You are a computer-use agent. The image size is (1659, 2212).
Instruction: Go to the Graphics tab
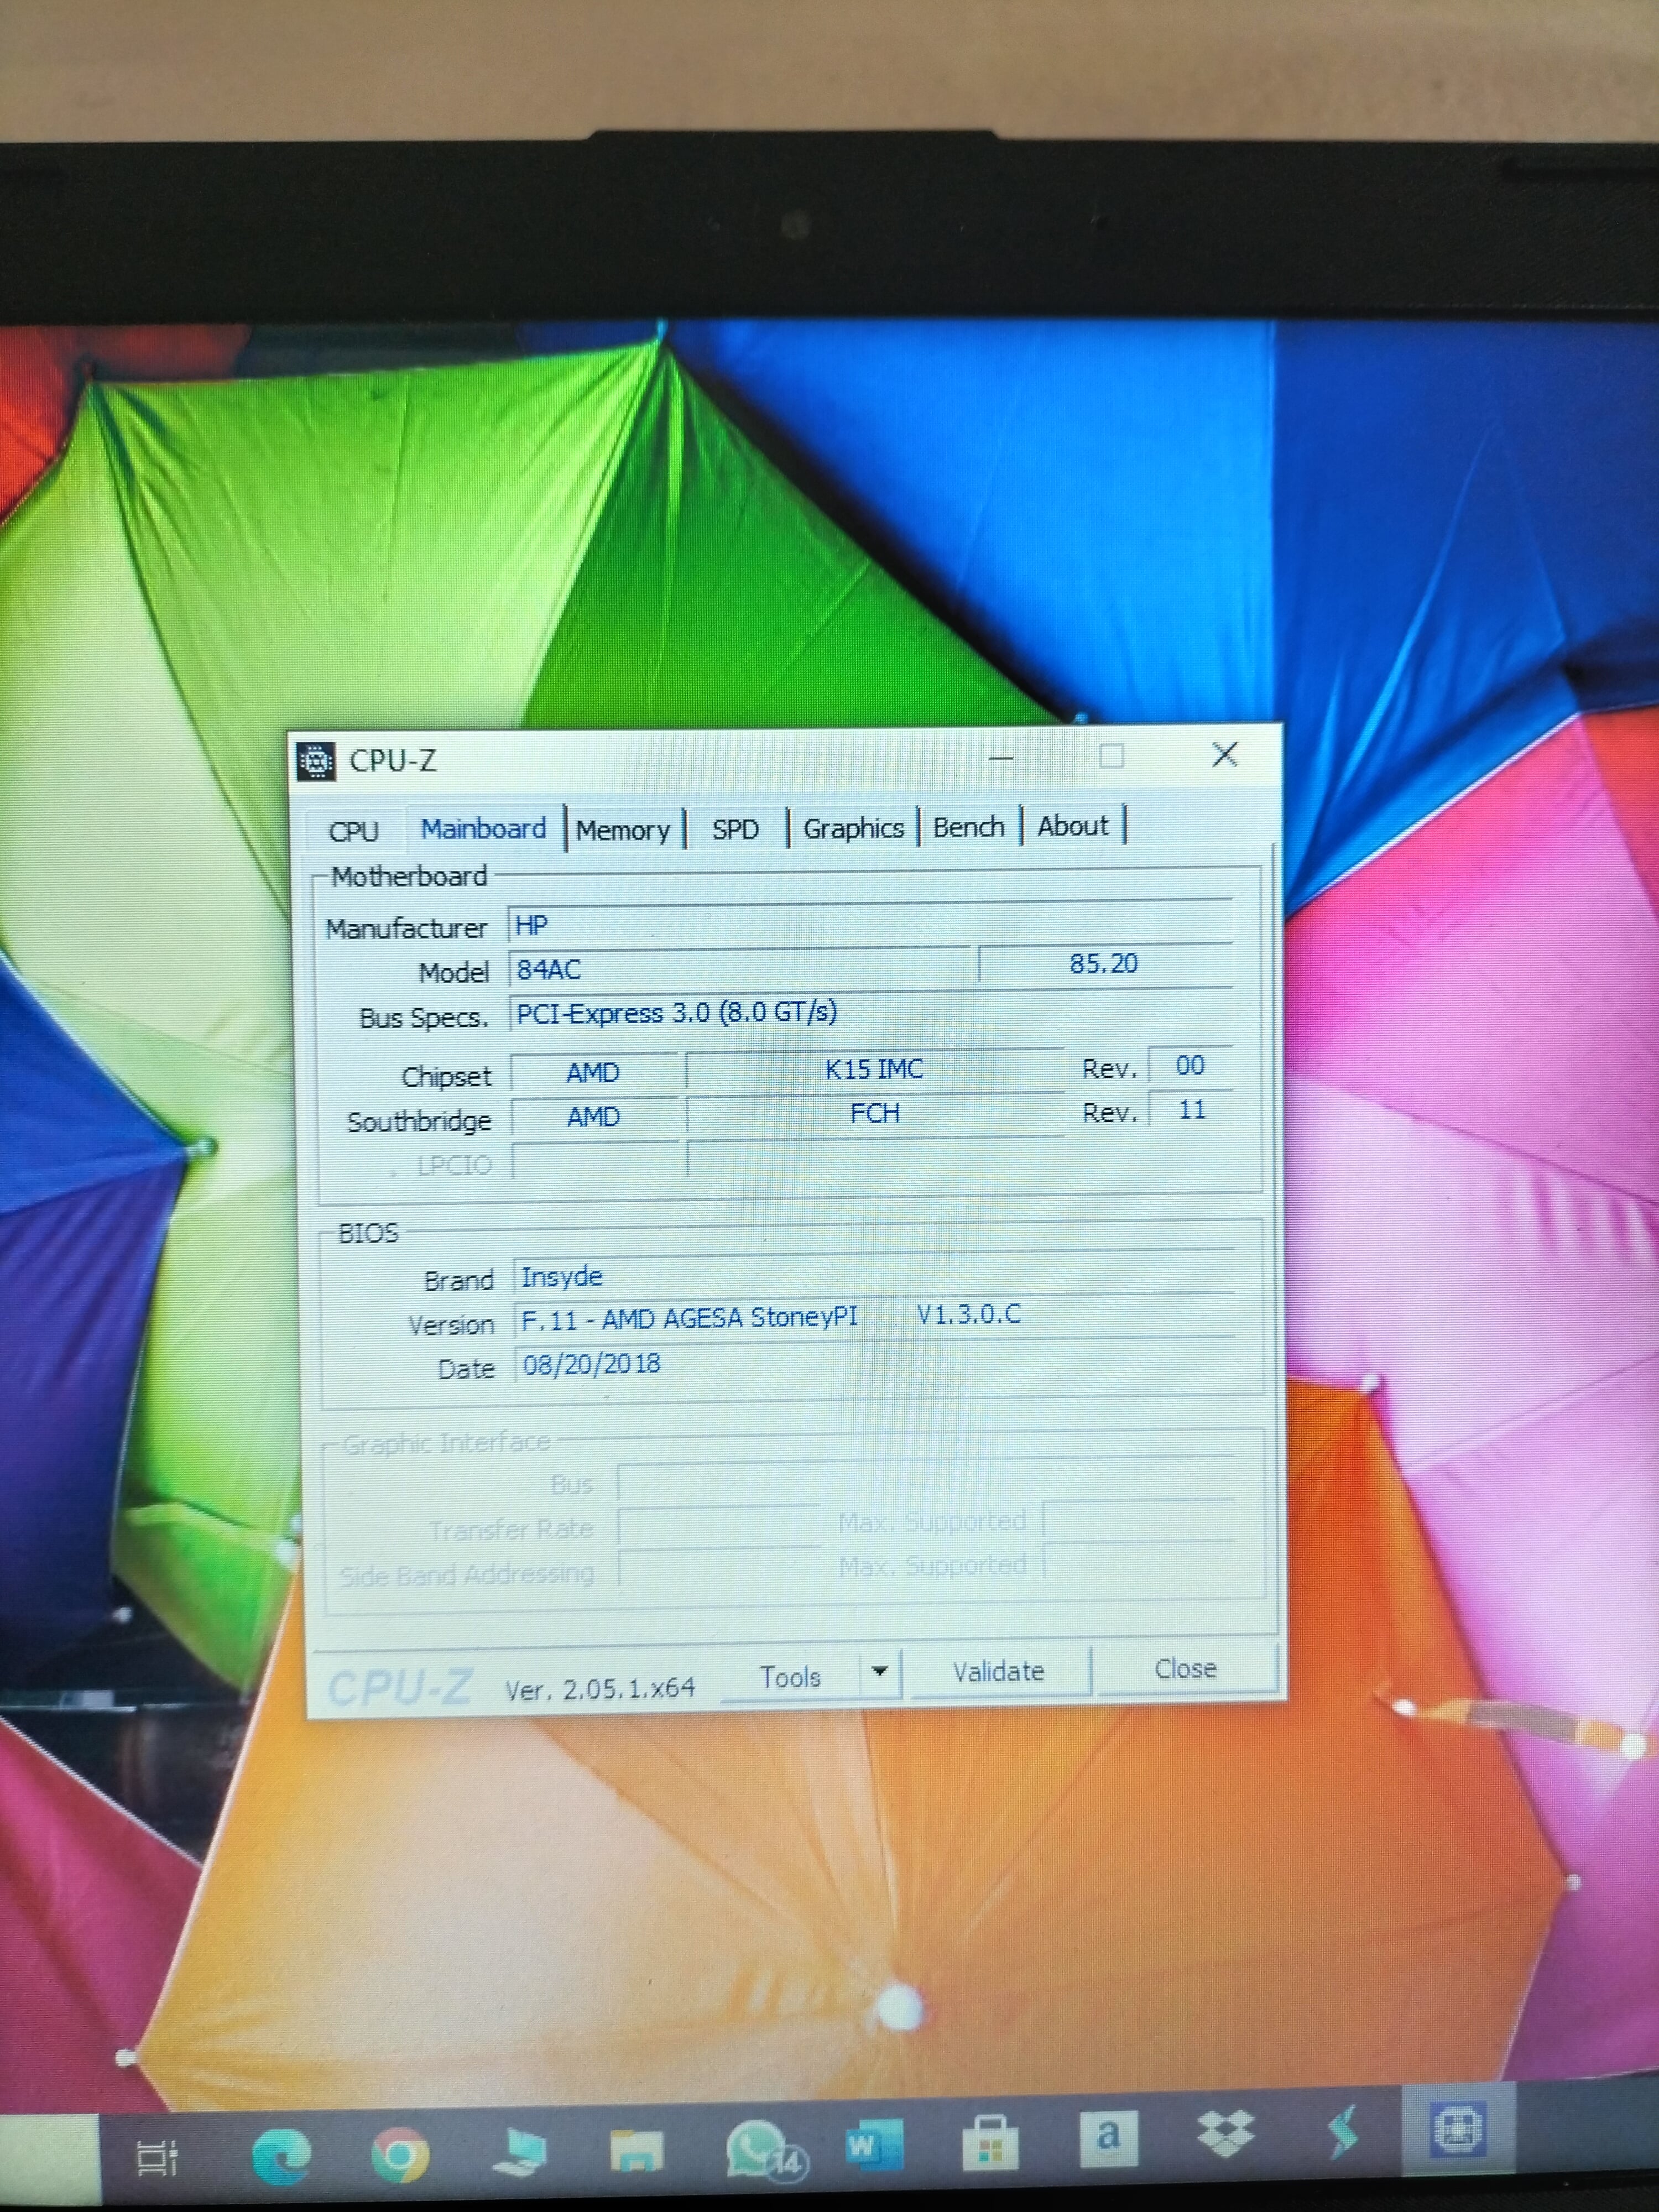point(853,828)
